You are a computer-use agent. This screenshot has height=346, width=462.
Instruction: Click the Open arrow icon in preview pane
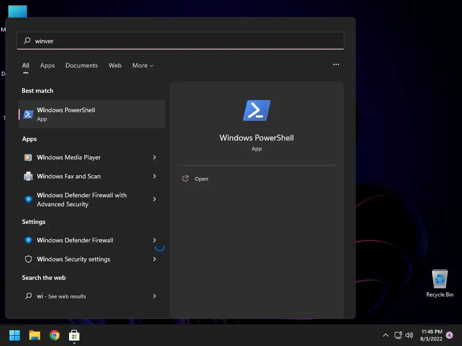coord(185,178)
